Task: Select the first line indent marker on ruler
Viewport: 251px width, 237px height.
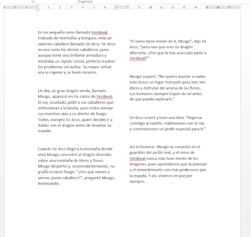Action: [38, 6]
